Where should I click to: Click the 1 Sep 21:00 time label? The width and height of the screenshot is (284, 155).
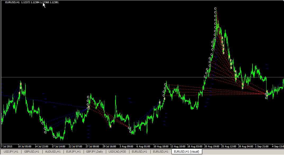pyautogui.click(x=262, y=147)
